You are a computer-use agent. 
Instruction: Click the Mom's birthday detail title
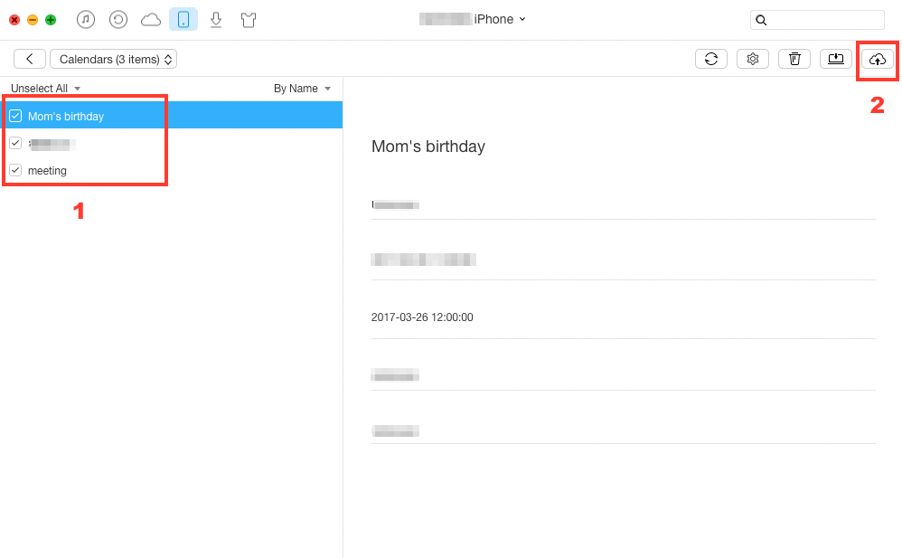click(428, 147)
